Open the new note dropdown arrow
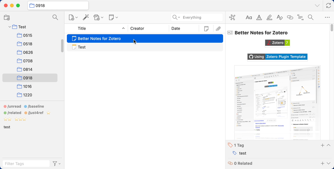334x169 pixels. coord(117,17)
